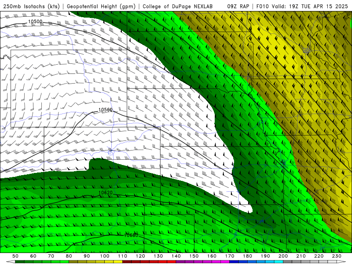Click the 80 value on the color scale
Screen dimensions: 352x264
coord(69,256)
